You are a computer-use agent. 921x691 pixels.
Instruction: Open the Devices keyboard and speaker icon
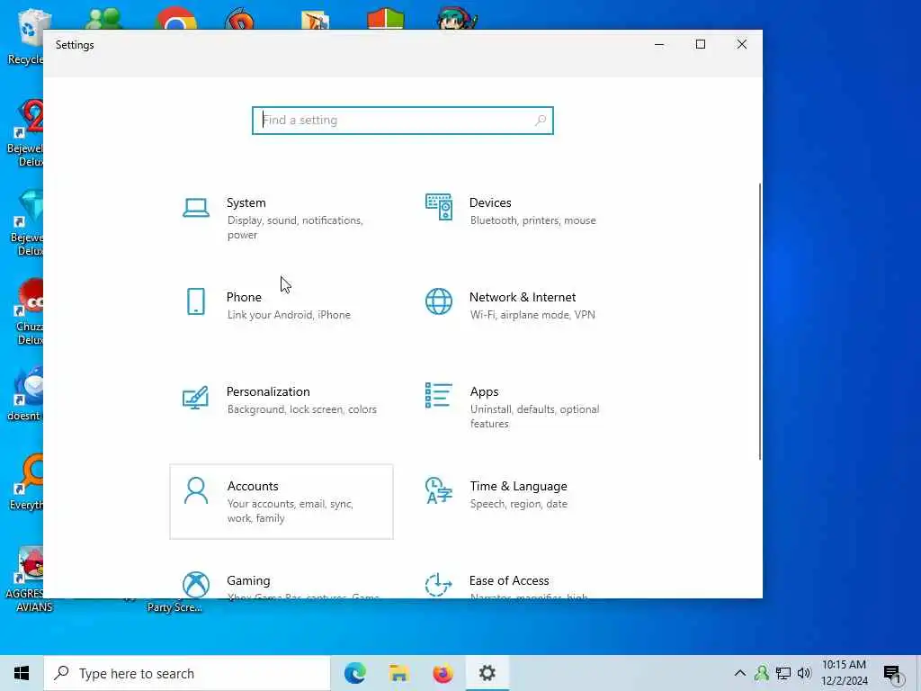[439, 207]
